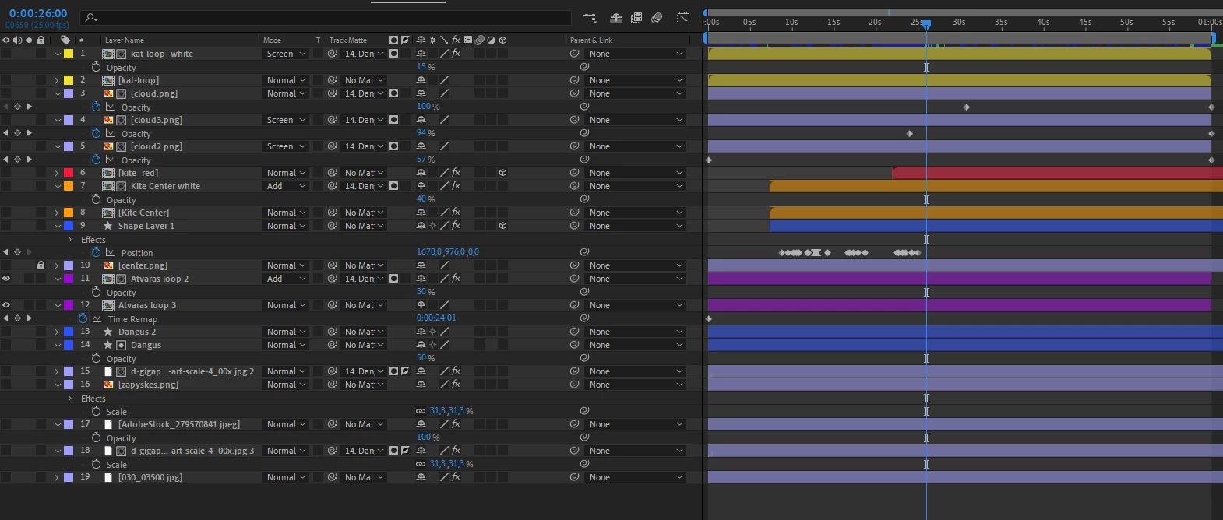Screen dimensions: 1223x520
Task: Click the Parent & Link column header
Action: 591,40
